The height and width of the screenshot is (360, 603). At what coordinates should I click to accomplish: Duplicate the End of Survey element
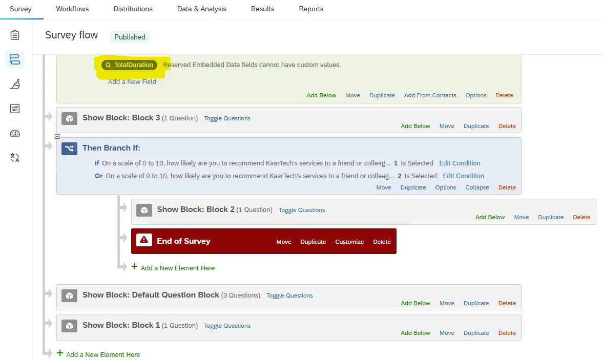(313, 242)
